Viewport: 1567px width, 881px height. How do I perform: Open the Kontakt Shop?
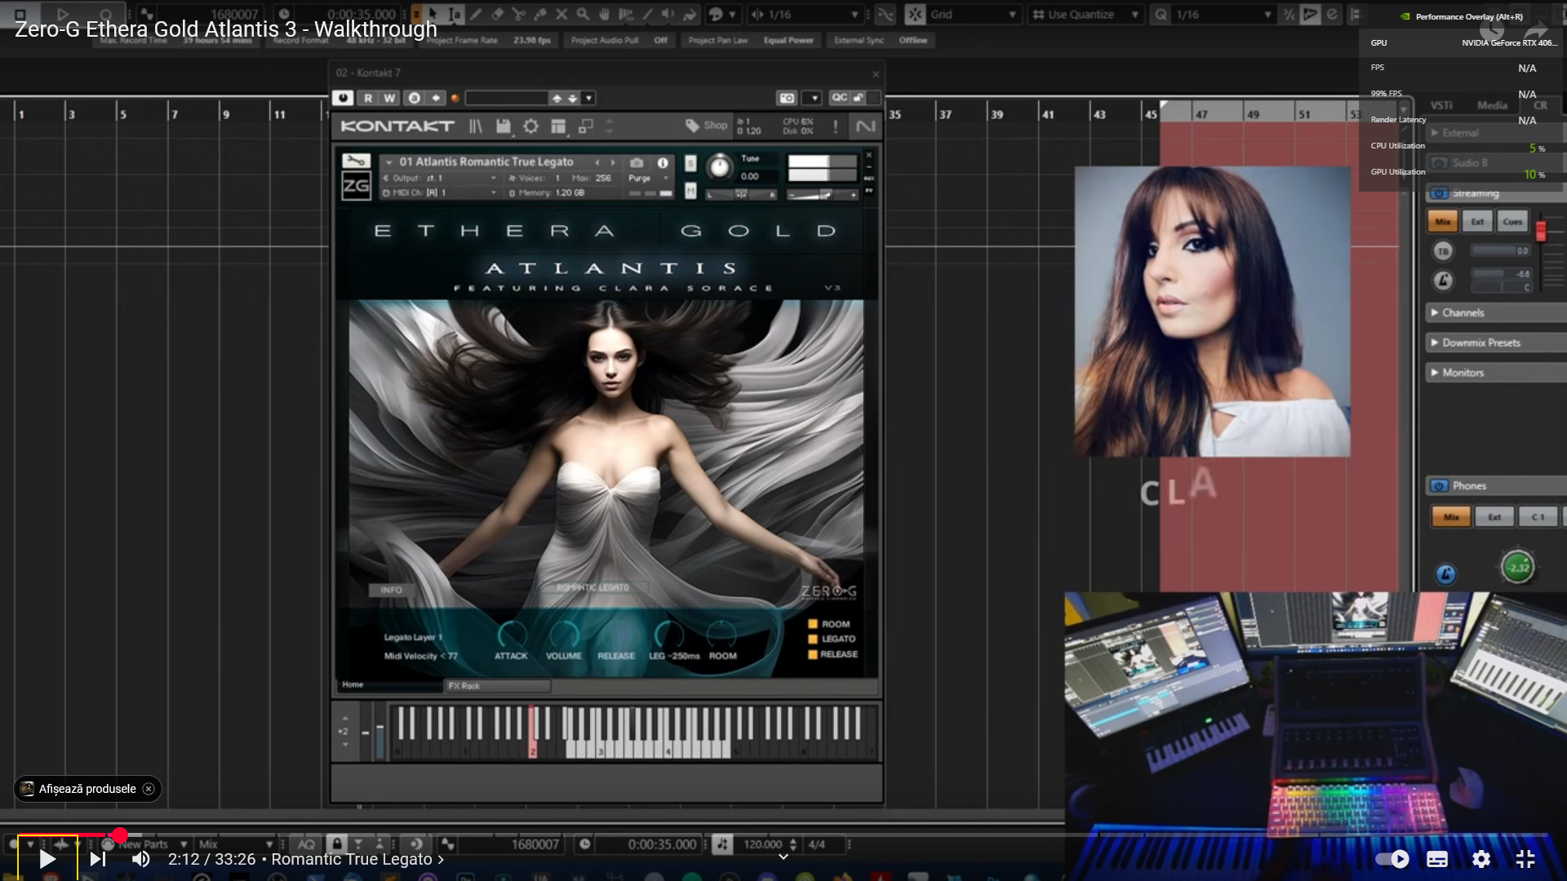707,126
